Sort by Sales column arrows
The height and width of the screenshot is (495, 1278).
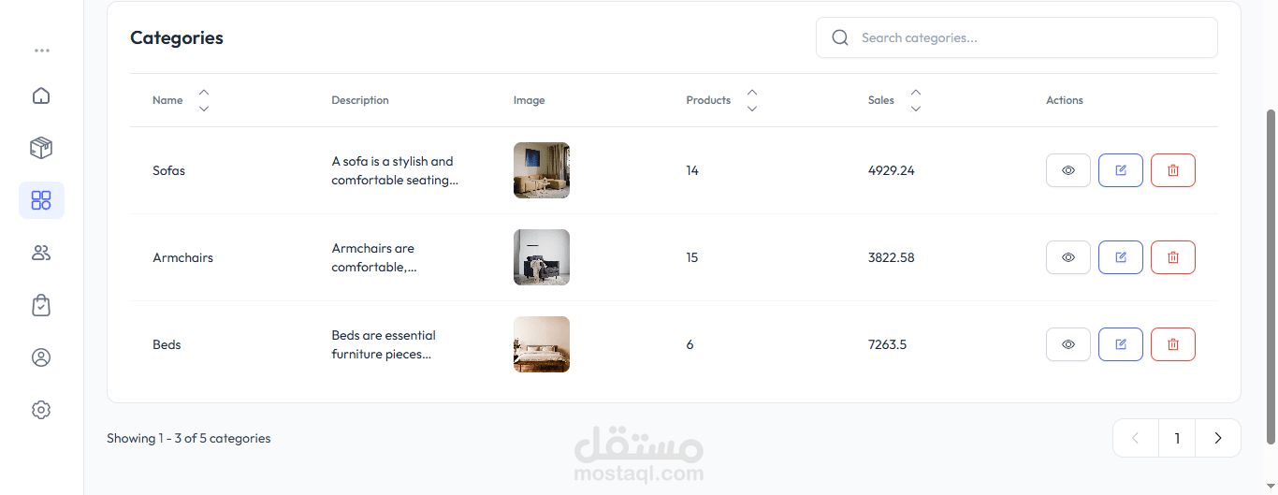tap(916, 100)
